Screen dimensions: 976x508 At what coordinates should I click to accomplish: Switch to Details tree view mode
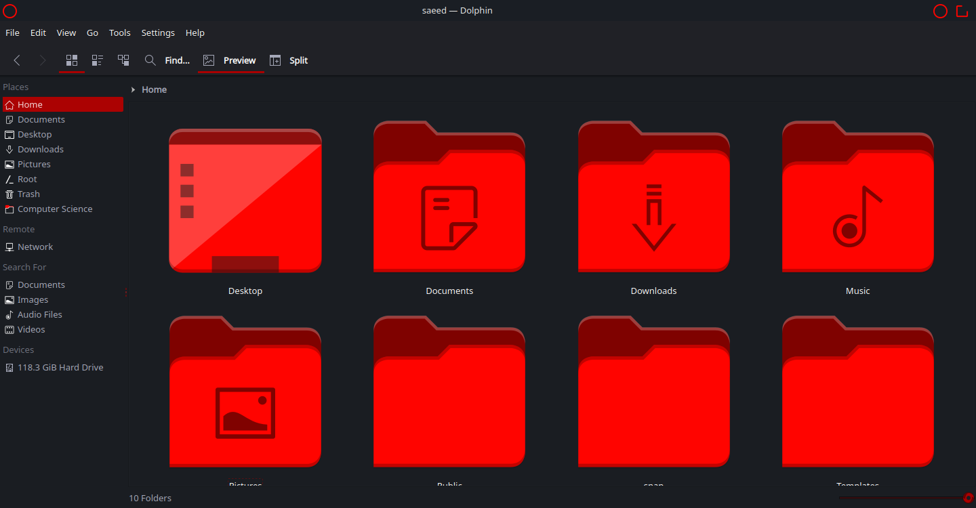point(123,60)
